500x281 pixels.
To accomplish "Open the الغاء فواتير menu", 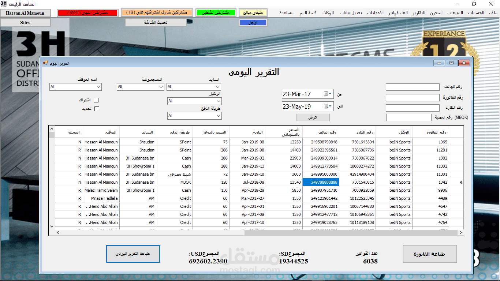I will [397, 13].
